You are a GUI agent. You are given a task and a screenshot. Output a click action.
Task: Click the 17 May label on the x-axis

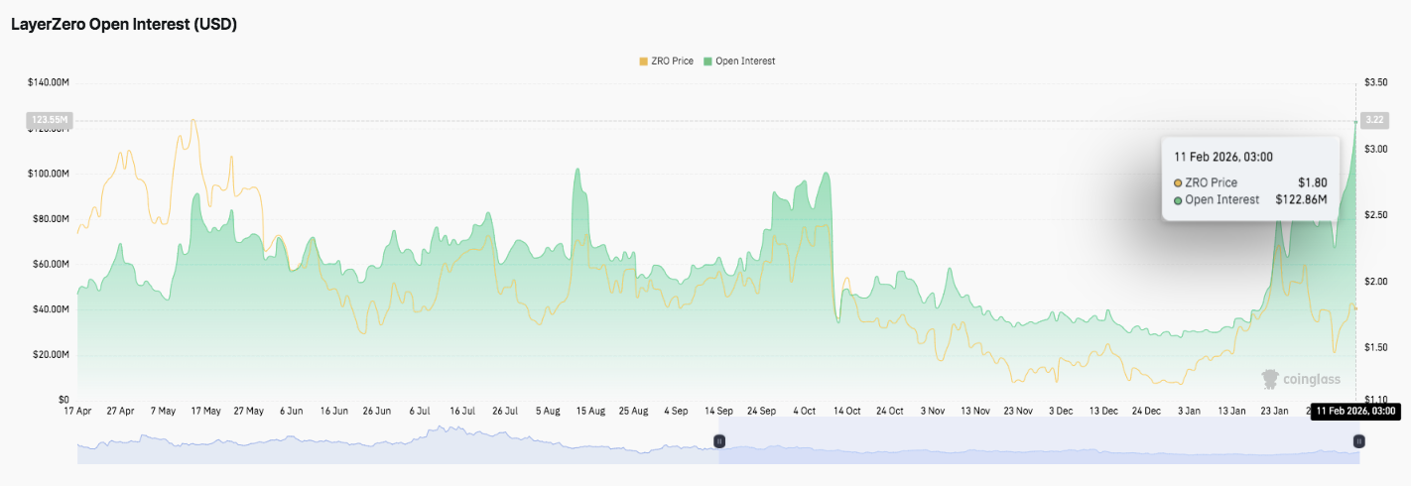point(205,411)
